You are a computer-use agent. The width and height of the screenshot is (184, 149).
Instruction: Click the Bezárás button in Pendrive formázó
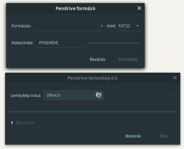98,59
